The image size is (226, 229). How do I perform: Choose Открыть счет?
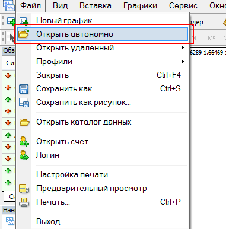(x=103, y=142)
